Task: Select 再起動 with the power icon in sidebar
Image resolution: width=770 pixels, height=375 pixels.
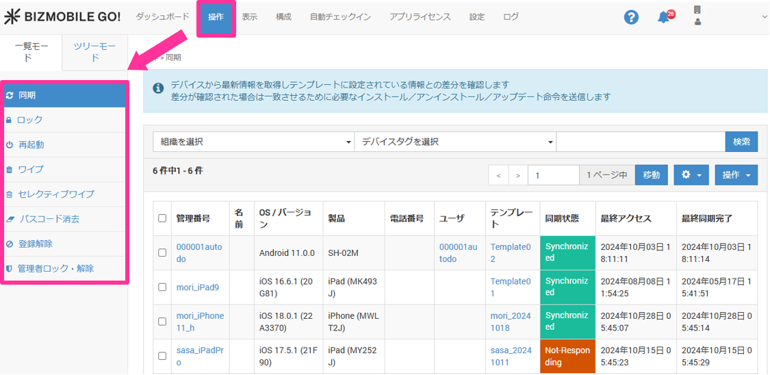Action: point(31,144)
